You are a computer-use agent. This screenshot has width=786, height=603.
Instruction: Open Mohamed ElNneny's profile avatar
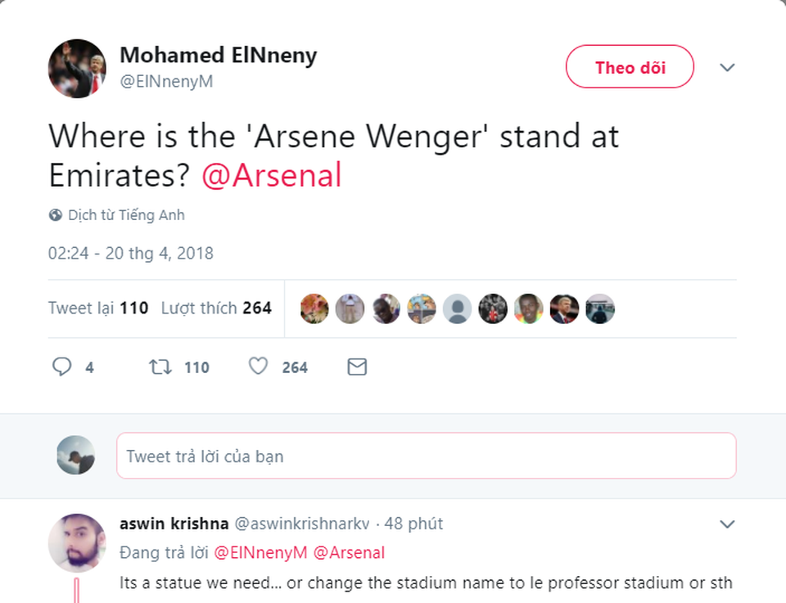point(76,69)
